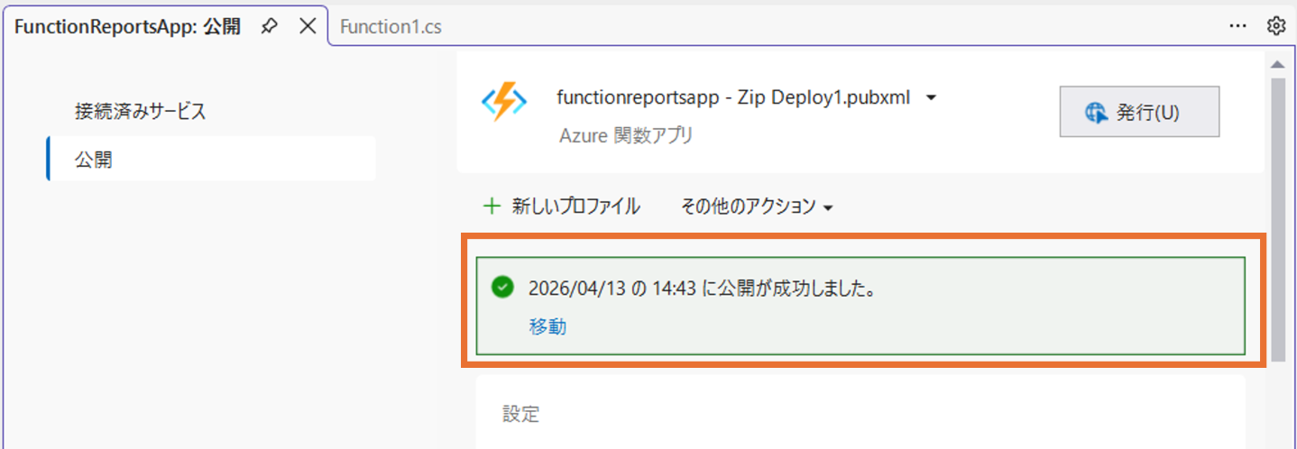
Task: Click the green success checkmark icon
Action: [502, 287]
